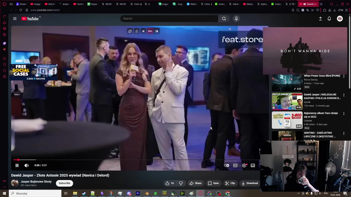Go to the YouTube home logo

coord(30,19)
